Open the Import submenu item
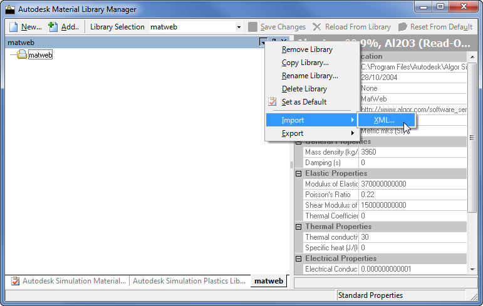This screenshot has height=306, width=483. (x=311, y=120)
